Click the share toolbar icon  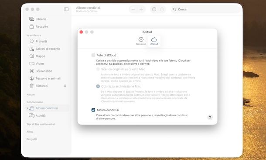(162, 9)
